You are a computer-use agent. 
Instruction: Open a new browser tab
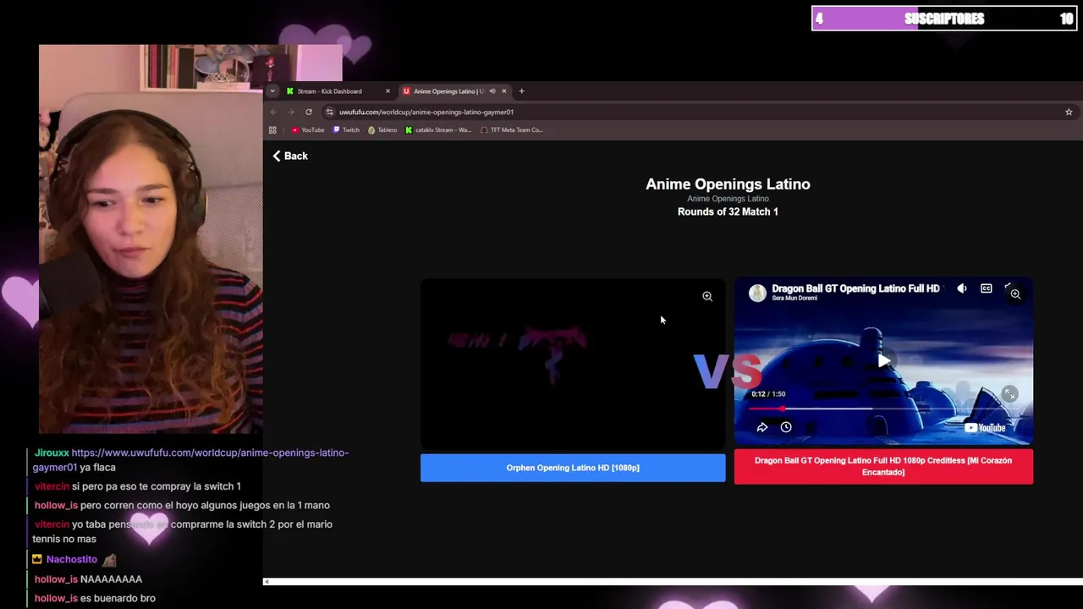[x=521, y=91]
